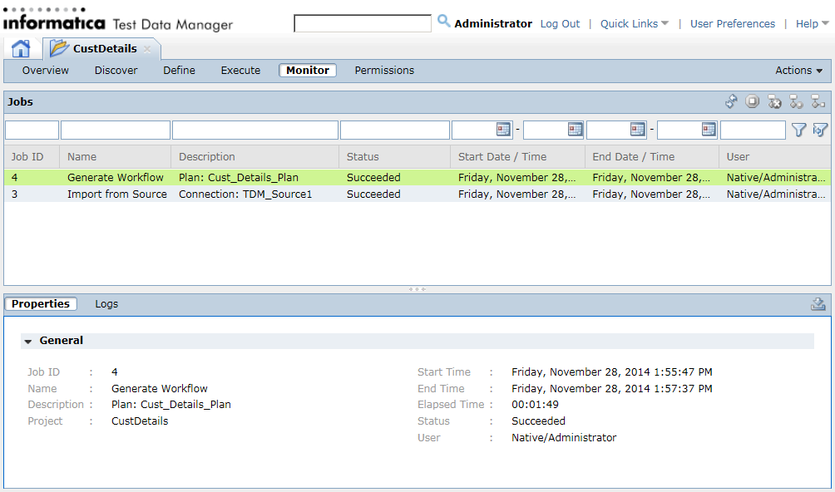
Task: Expand the Quick Links menu
Action: click(x=635, y=24)
